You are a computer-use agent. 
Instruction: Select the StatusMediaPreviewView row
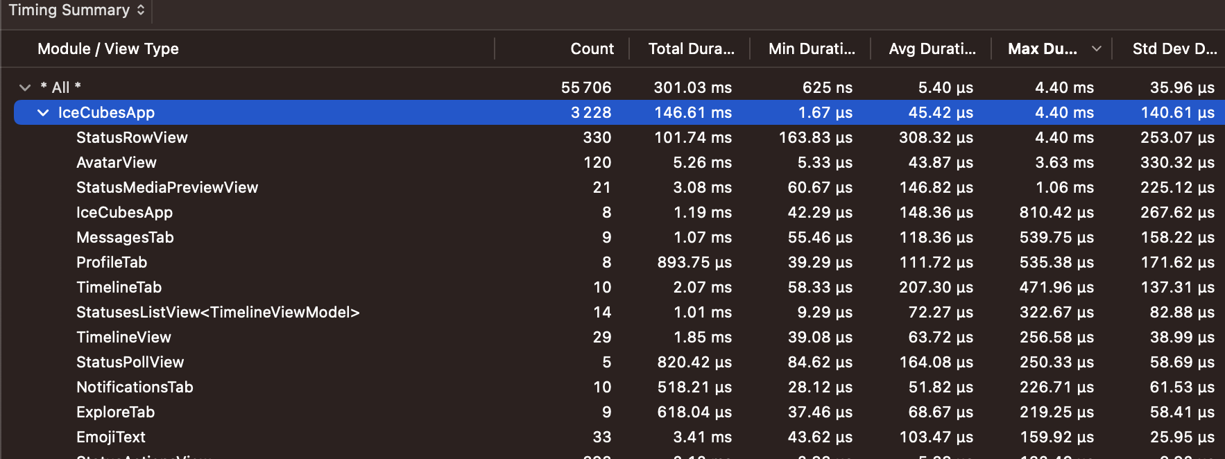[x=619, y=187]
